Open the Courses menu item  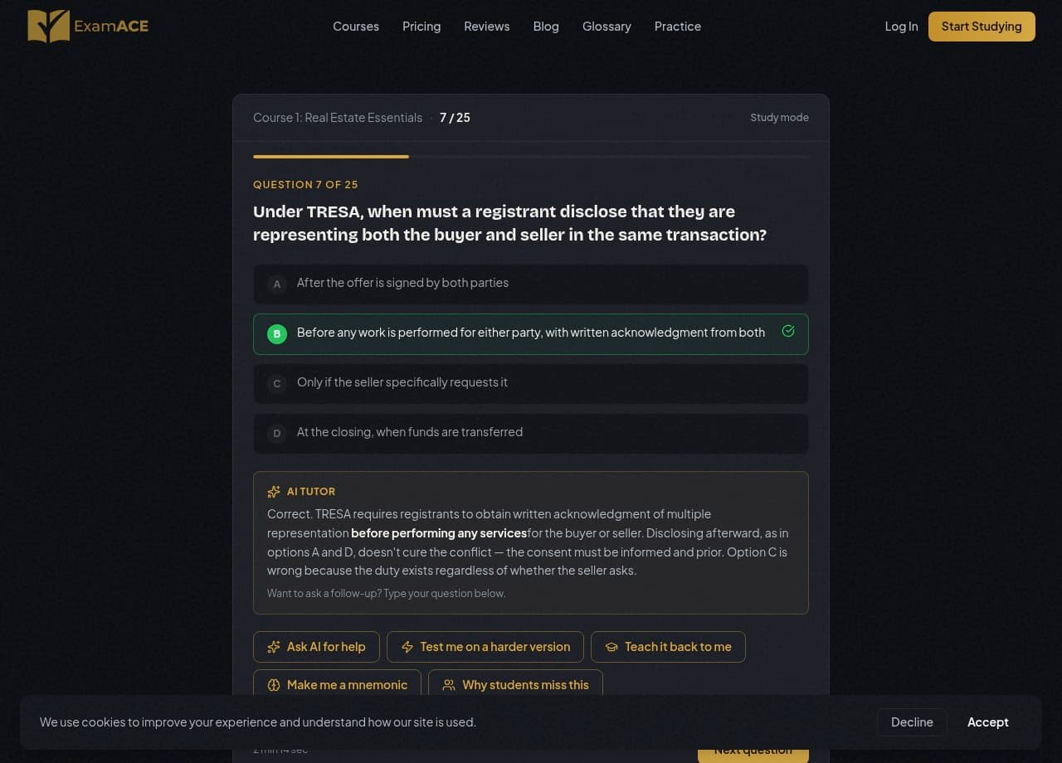(356, 27)
